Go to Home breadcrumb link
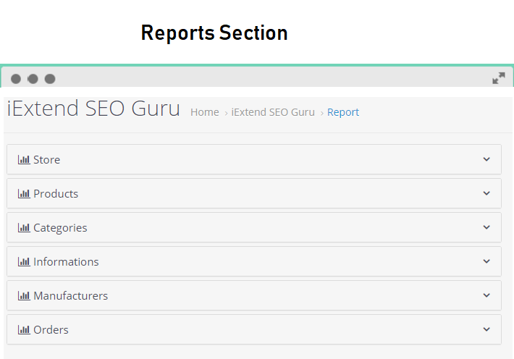This screenshot has width=514, height=359. (205, 112)
